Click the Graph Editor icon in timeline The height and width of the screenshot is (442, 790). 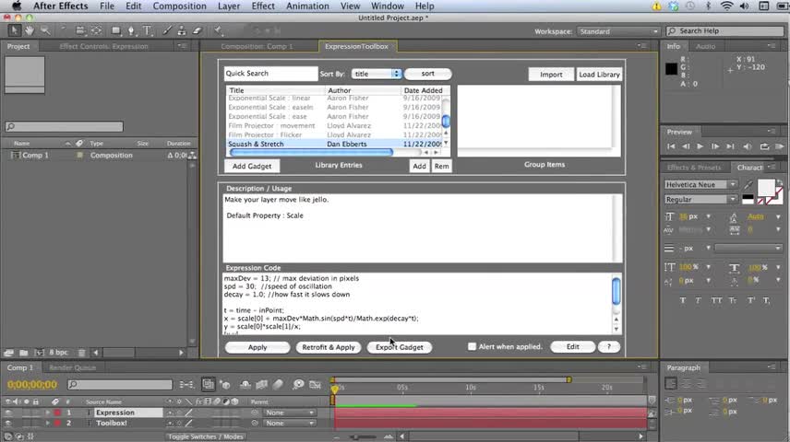pyautogui.click(x=316, y=385)
